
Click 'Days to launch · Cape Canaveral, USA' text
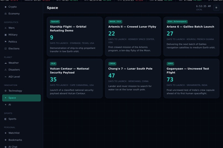[72, 85]
